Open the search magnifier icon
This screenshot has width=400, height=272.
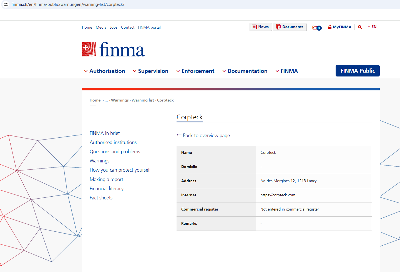coord(360,27)
